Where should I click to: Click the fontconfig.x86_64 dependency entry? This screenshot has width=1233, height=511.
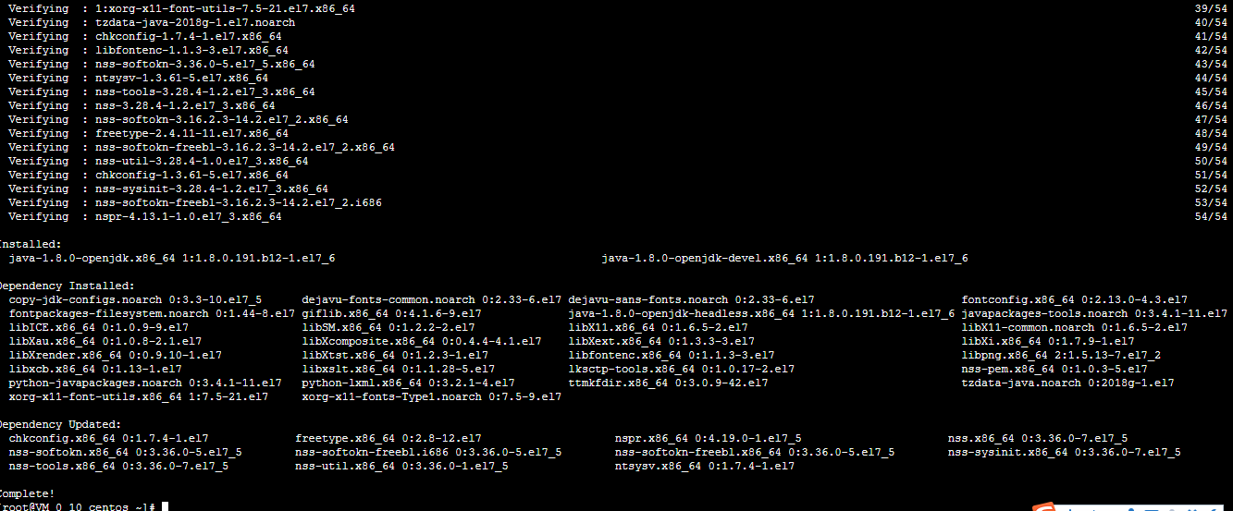[1074, 299]
